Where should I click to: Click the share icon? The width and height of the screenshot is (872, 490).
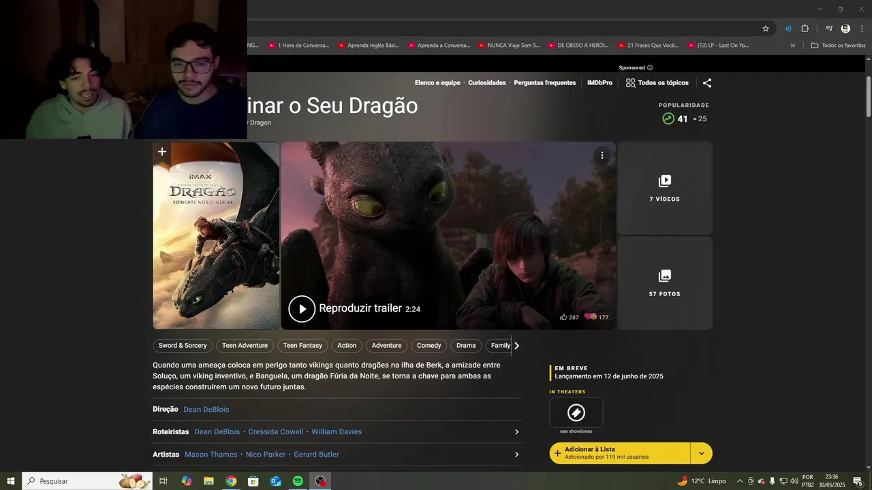point(707,83)
